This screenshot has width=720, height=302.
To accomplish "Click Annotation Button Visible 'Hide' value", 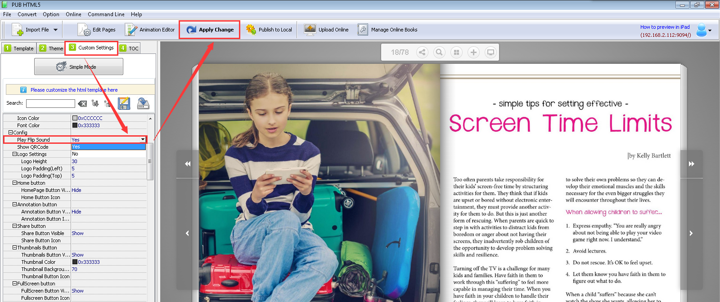I will pos(76,212).
